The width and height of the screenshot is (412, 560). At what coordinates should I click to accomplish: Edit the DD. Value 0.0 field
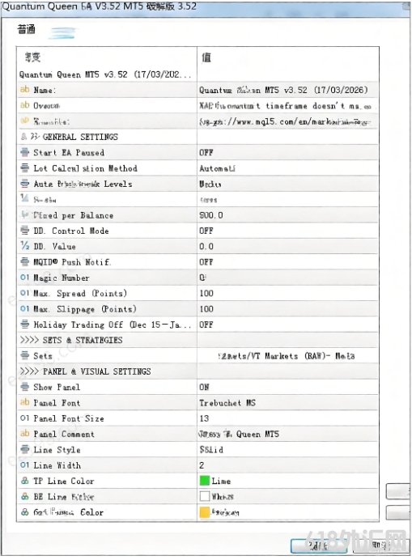pyautogui.click(x=287, y=247)
